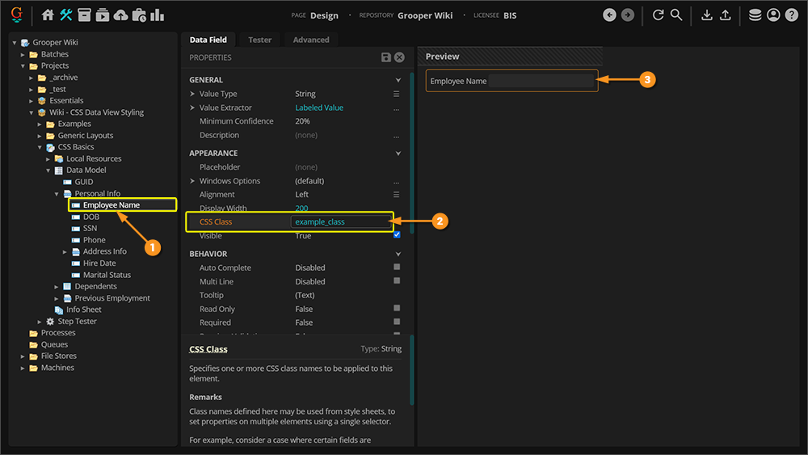Toggle the Visible checkbox
Screen dimensions: 808x455
pyautogui.click(x=396, y=235)
